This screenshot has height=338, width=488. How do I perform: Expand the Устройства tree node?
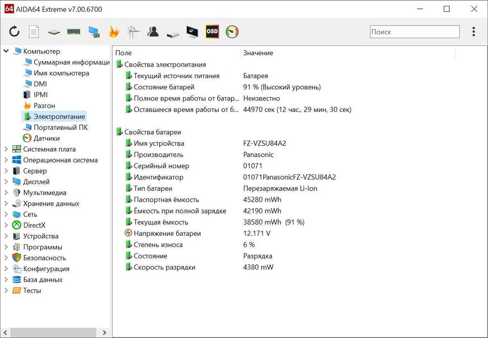(x=6, y=236)
